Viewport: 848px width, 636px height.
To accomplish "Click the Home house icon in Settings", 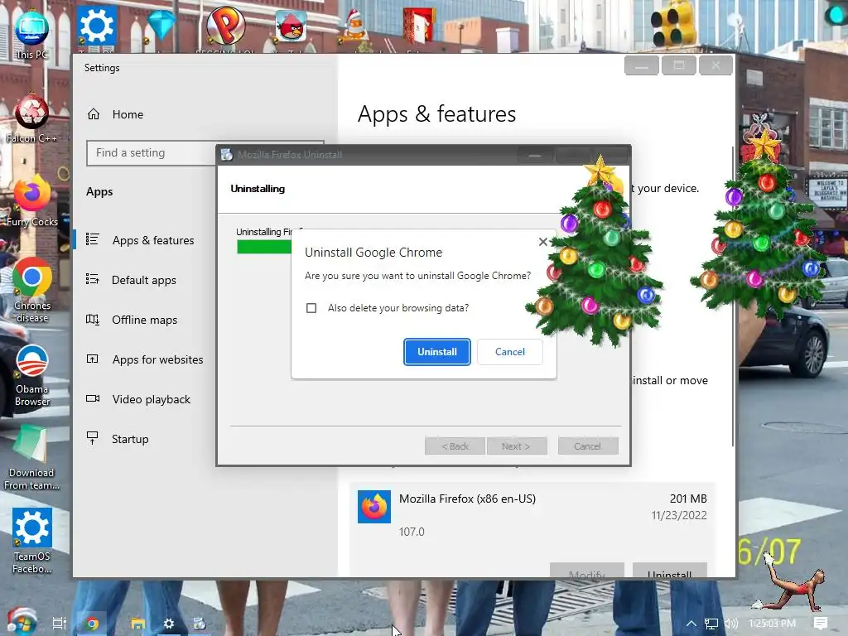I will [x=94, y=114].
